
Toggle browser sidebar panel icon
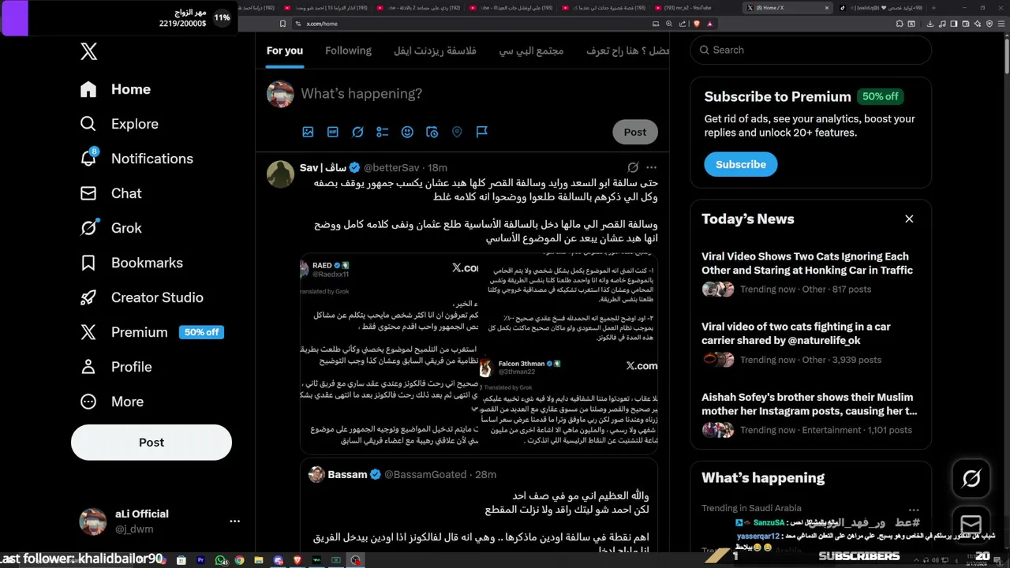coord(954,24)
